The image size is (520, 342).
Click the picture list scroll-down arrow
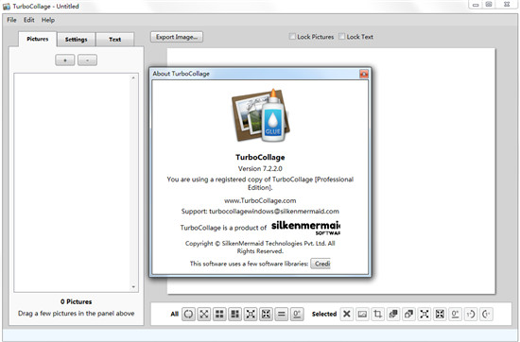click(x=133, y=287)
